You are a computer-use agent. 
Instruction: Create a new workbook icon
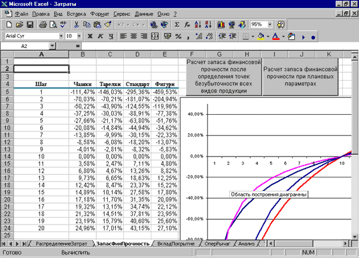(9, 24)
